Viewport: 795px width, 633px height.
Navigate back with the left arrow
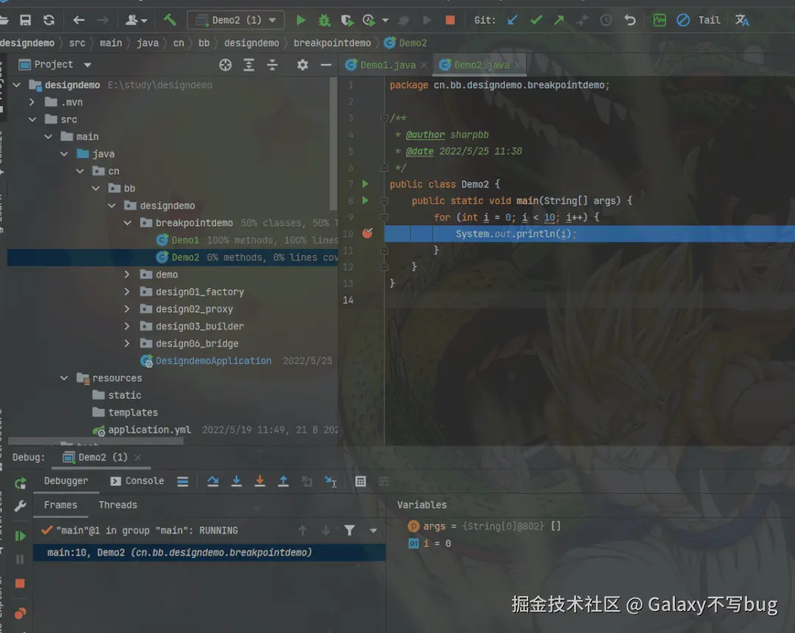(x=79, y=21)
